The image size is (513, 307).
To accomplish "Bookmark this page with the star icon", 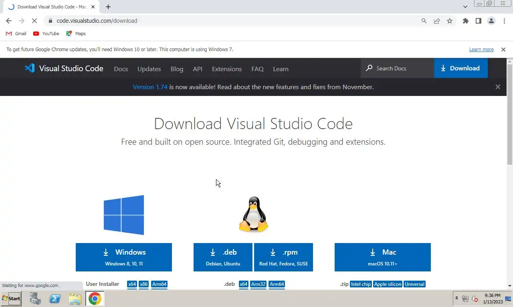I will click(450, 21).
